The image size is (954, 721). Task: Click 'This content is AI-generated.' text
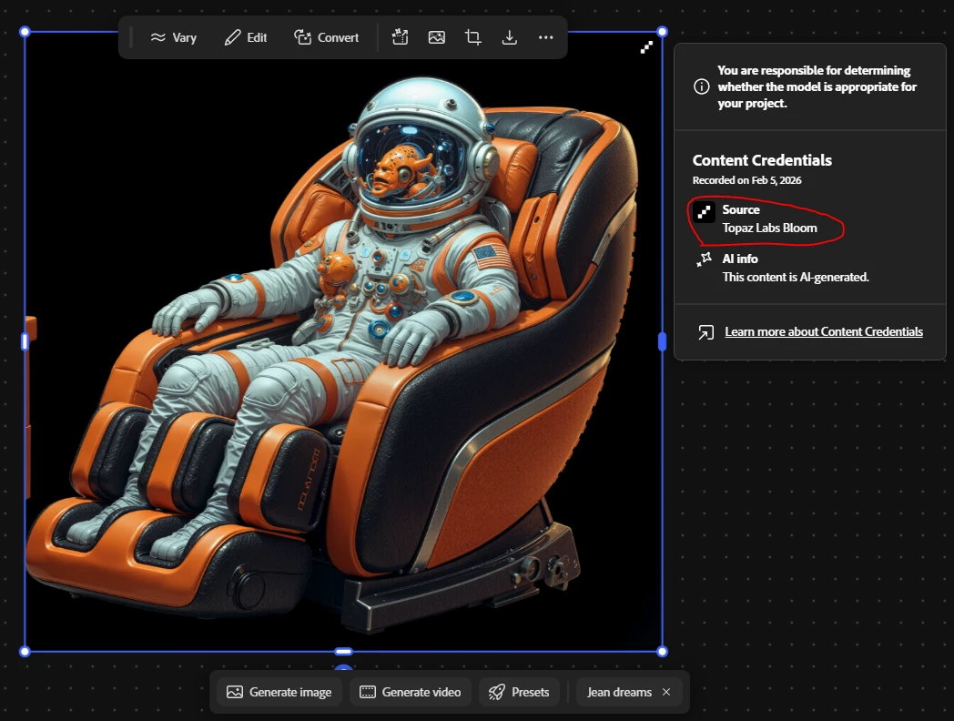coord(796,278)
